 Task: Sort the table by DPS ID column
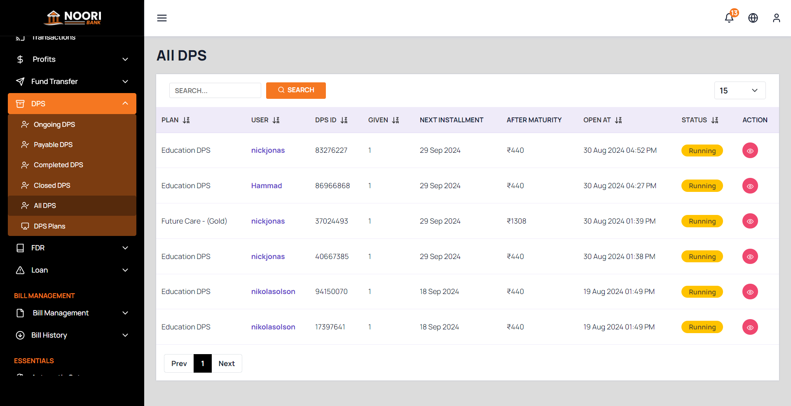pos(344,120)
